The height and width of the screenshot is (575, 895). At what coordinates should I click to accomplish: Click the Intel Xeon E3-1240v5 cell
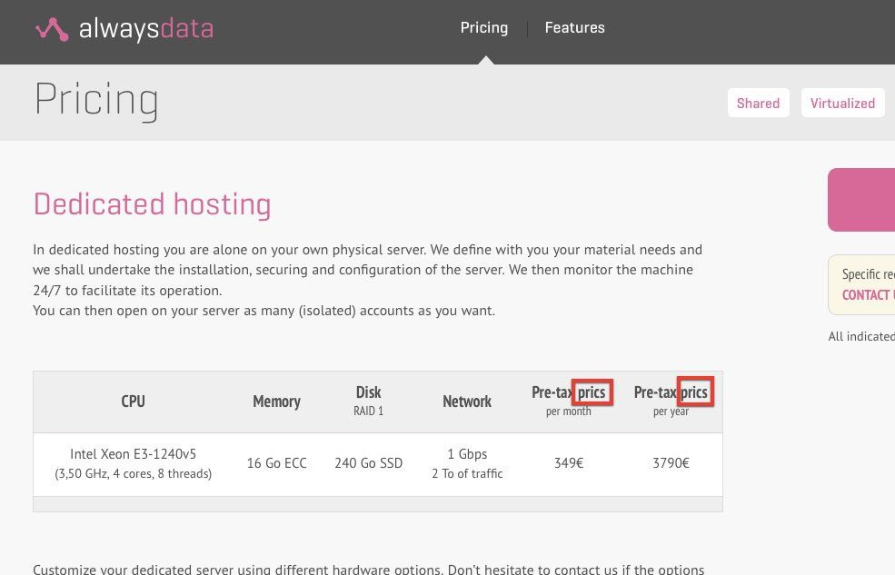point(133,462)
